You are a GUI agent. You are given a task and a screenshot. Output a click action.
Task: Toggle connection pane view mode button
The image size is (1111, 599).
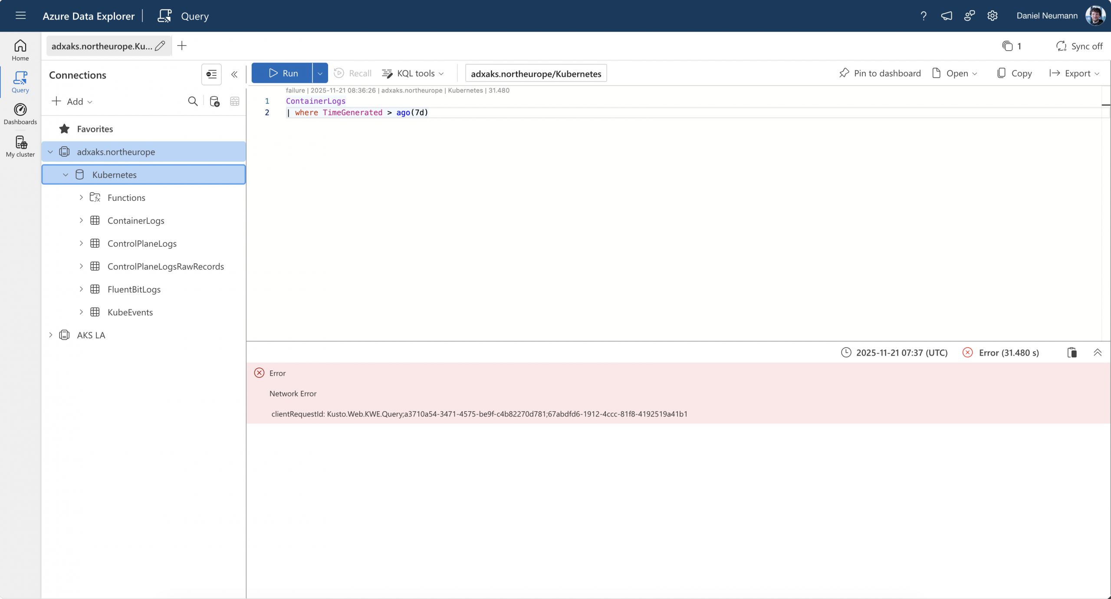[211, 75]
